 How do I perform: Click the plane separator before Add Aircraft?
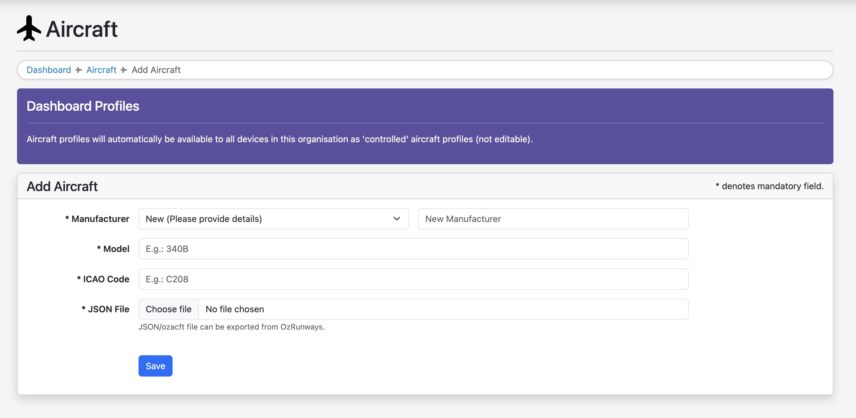124,70
